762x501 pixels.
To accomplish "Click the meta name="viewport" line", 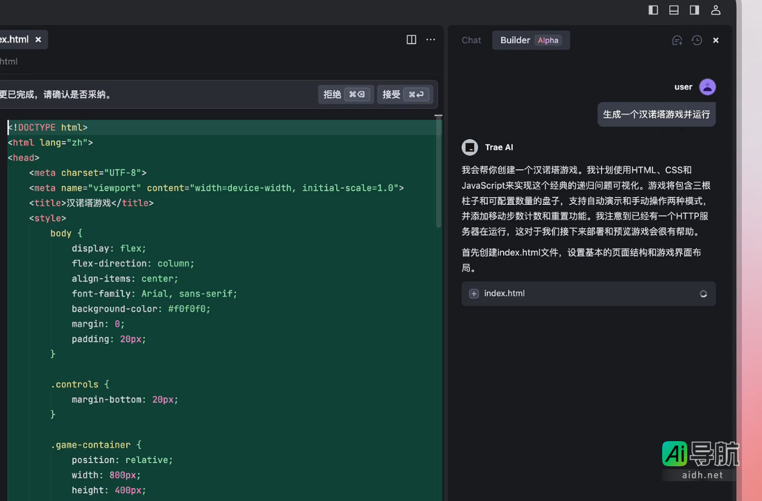I will coord(216,188).
